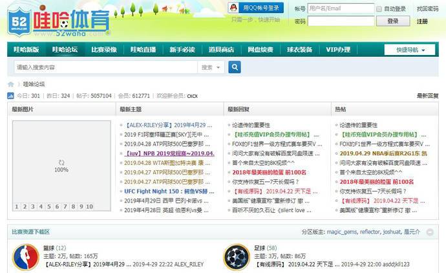
Task: Click the loading spinner in image panel
Action: [61, 162]
